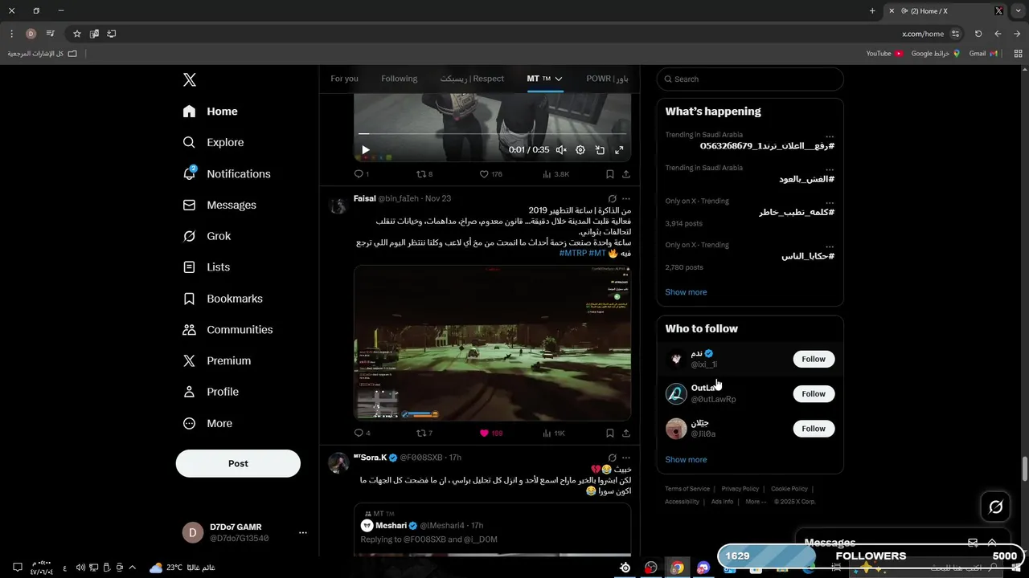Repost the top post with 8 reposts

coord(424,173)
